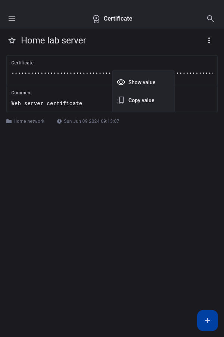Click the "Web server certificate" comment text

[x=47, y=103]
